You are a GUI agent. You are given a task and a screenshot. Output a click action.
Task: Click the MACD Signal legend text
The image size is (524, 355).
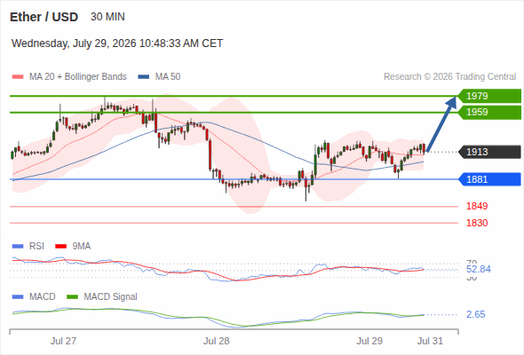click(x=111, y=297)
